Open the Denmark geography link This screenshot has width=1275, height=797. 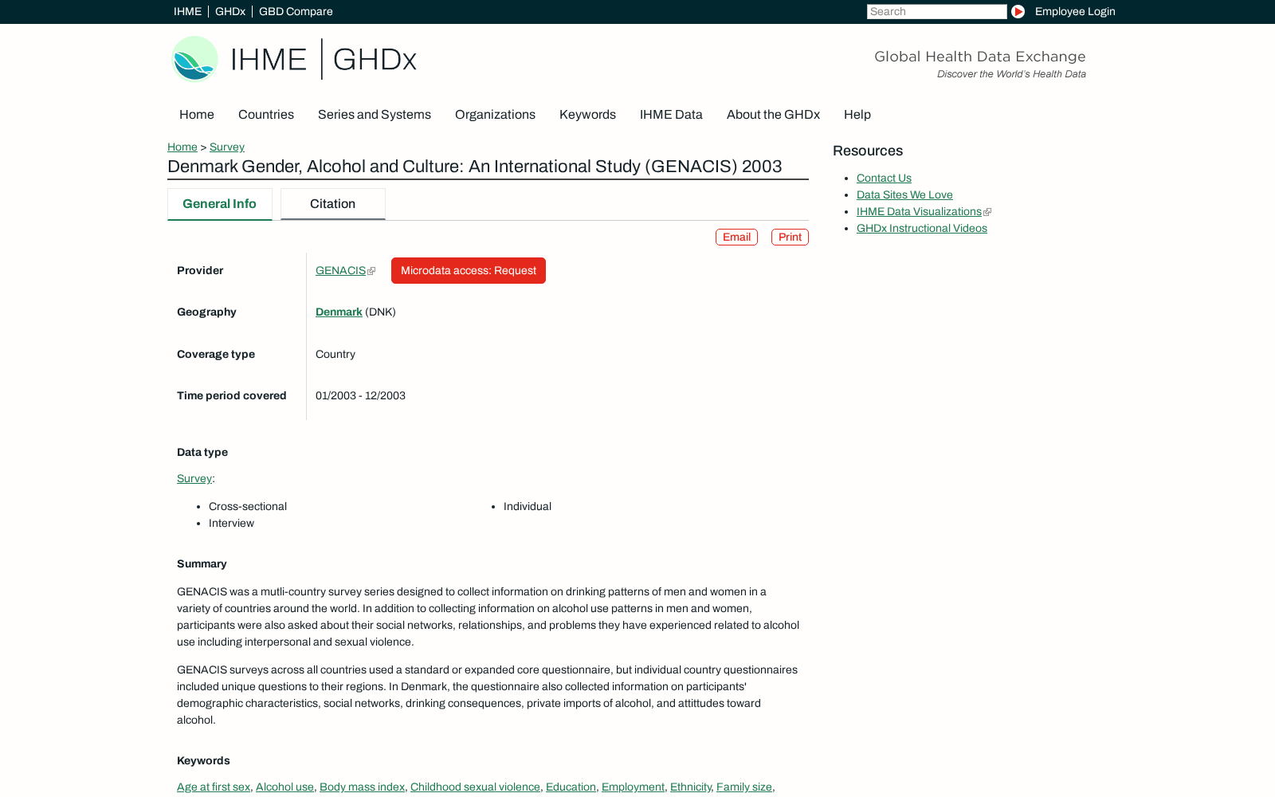coord(339,312)
